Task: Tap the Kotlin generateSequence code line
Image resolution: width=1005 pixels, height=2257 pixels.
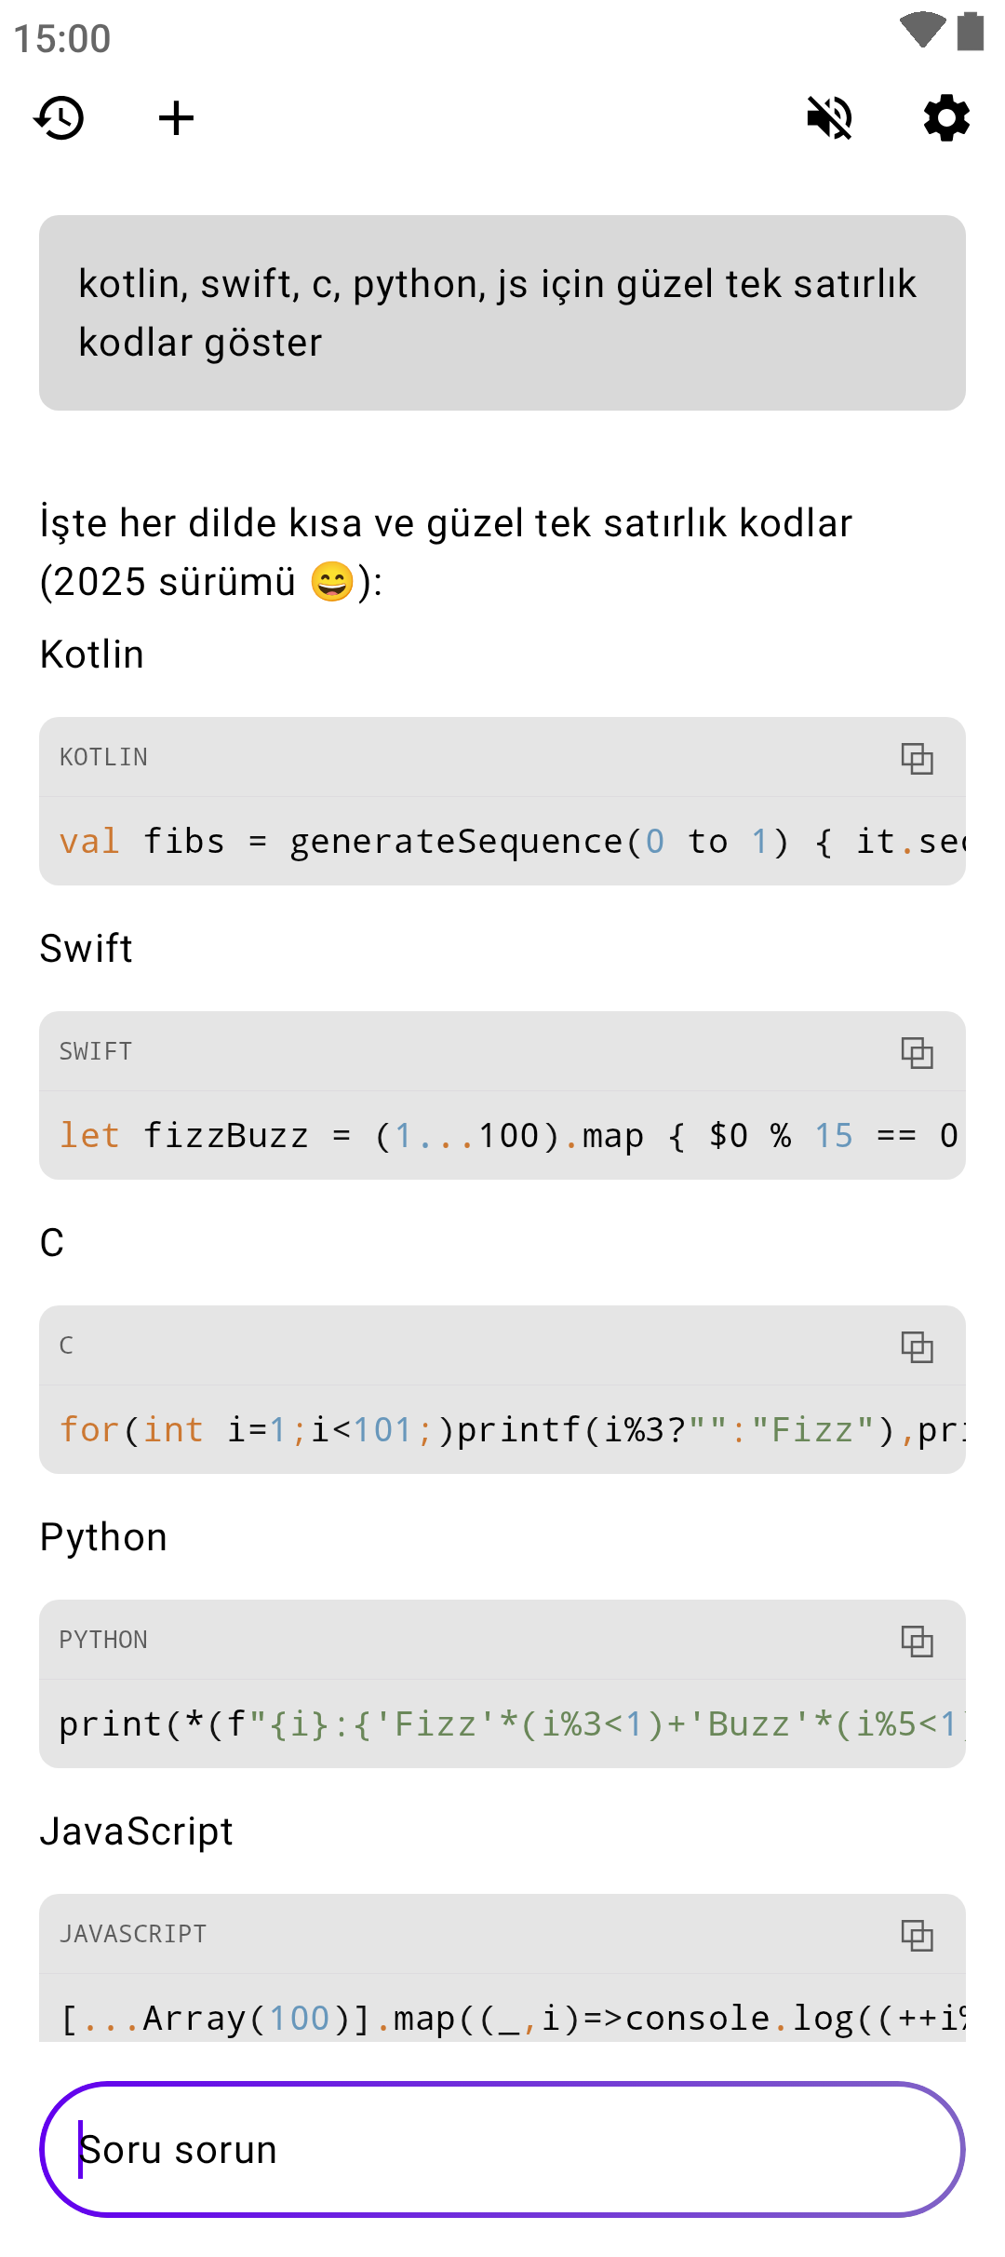Action: tap(502, 842)
